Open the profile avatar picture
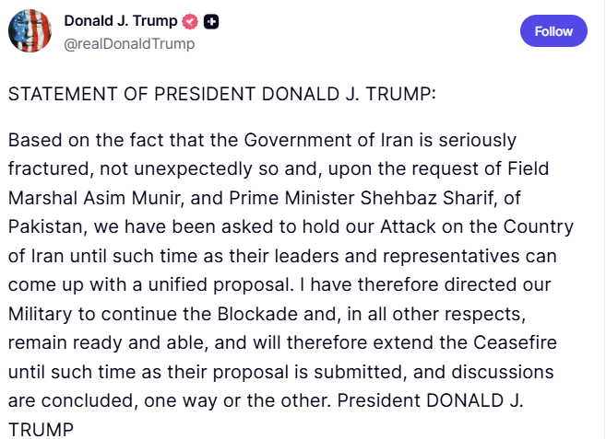 pyautogui.click(x=30, y=31)
